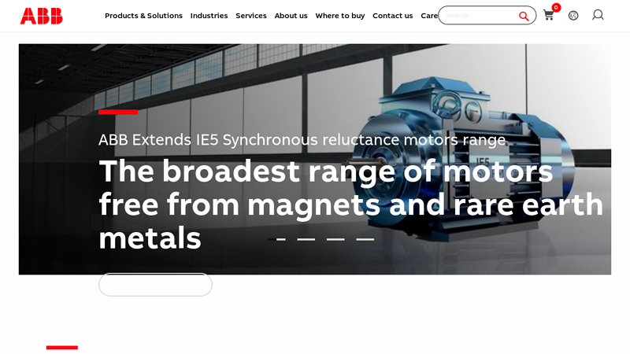Open the user account icon
Screen dimensions: 630x354
[x=598, y=15]
